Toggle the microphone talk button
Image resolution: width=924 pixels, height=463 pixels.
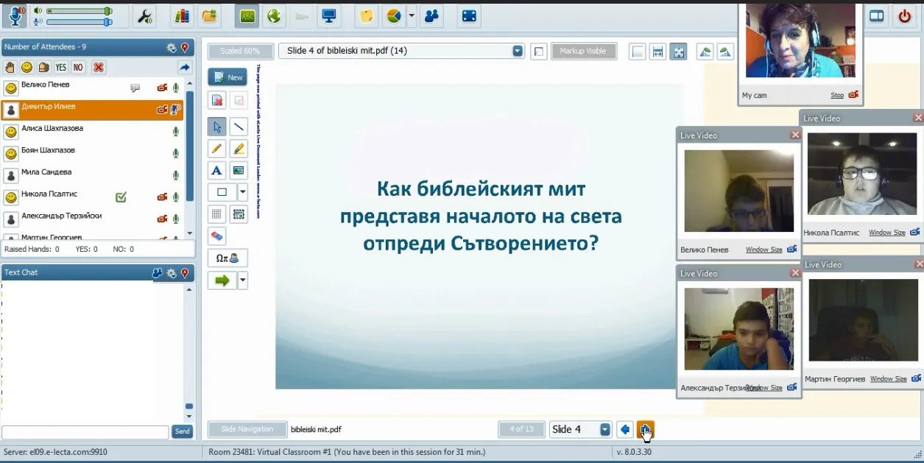pos(14,16)
